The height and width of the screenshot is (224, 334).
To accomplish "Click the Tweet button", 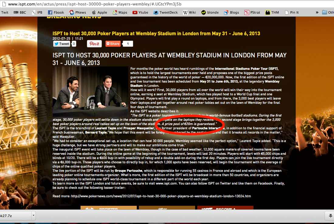I will point(62,44).
